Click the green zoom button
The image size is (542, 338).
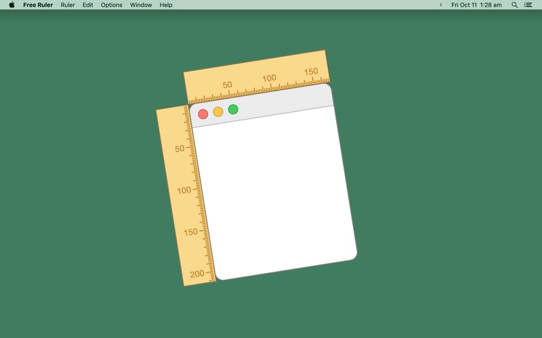233,110
